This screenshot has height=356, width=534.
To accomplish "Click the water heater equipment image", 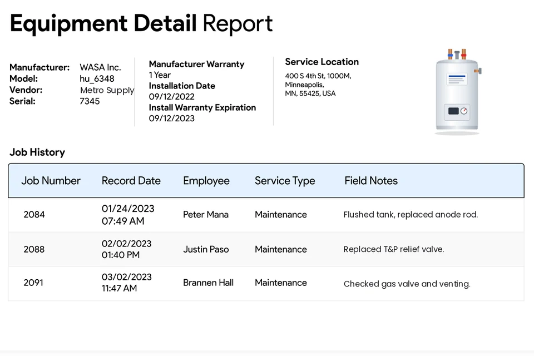I will 458,92.
